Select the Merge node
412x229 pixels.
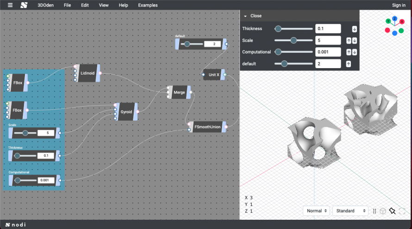click(x=179, y=92)
